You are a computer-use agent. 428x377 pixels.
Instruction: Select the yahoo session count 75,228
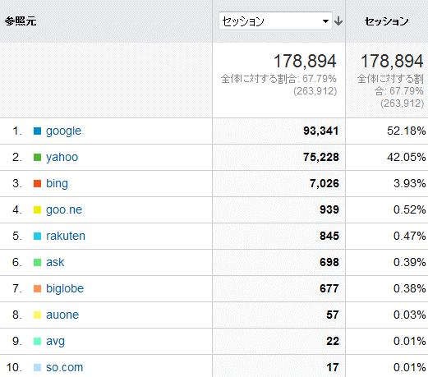321,157
